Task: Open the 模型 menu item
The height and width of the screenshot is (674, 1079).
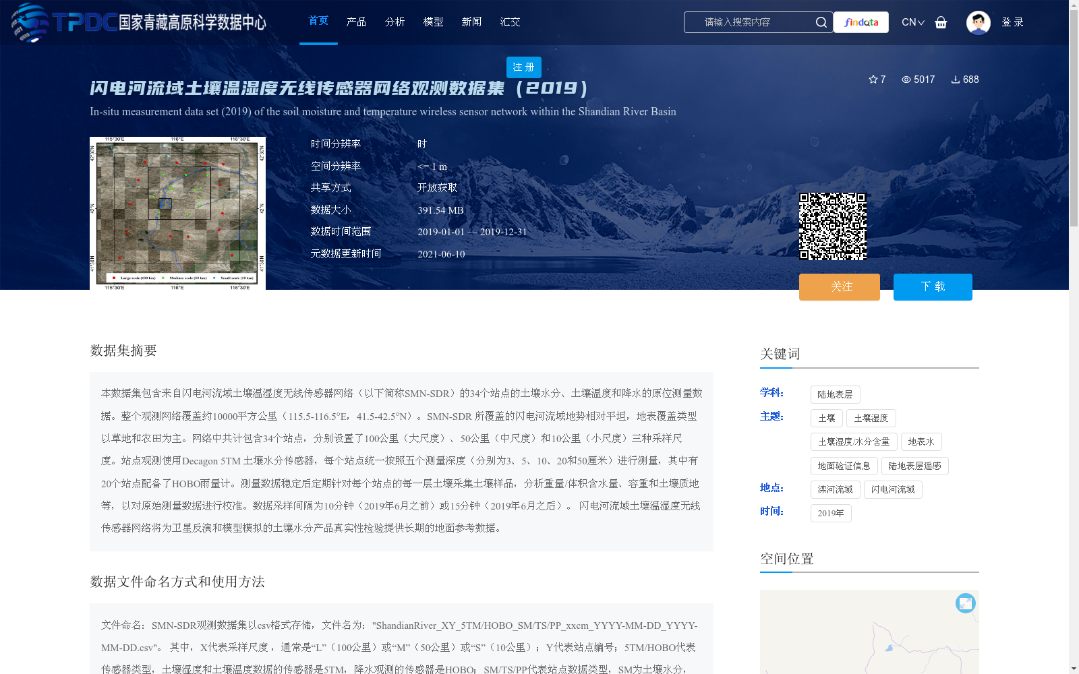Action: coord(434,22)
